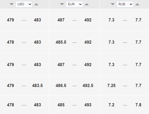149x114 pixels.
Task: Select the first row 7.7 RUB sell rate
Action: [138, 20]
